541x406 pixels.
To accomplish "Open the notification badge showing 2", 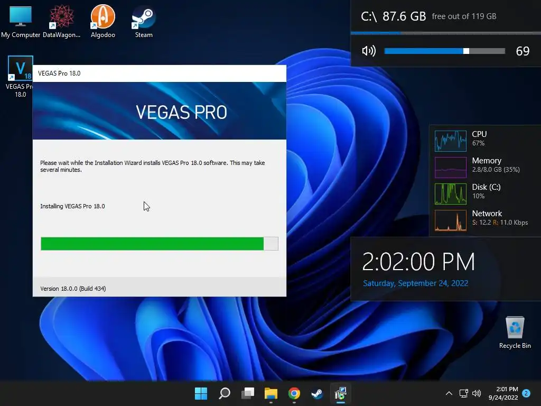I will coord(526,393).
